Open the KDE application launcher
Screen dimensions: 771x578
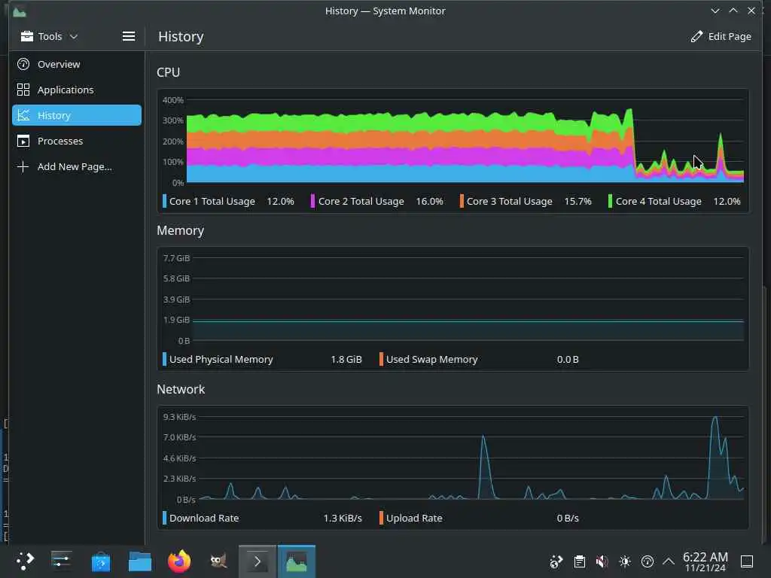(25, 561)
